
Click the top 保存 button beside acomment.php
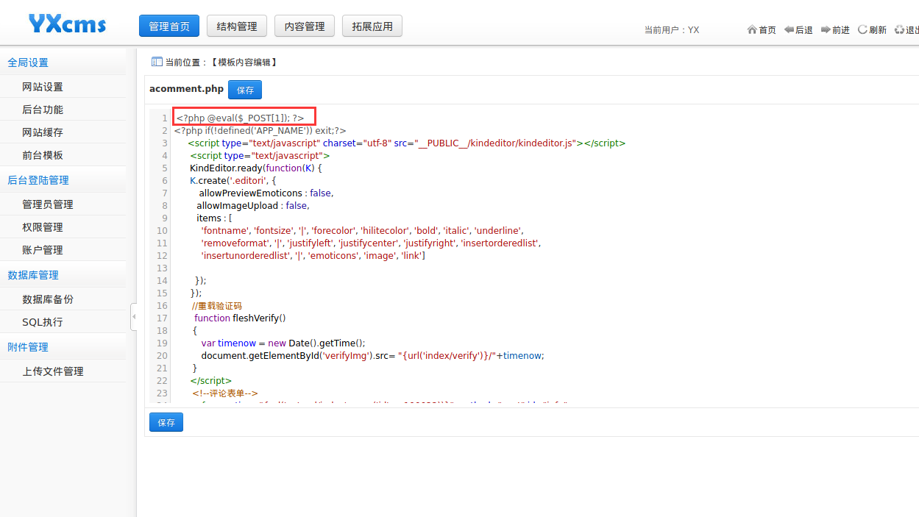click(x=245, y=90)
